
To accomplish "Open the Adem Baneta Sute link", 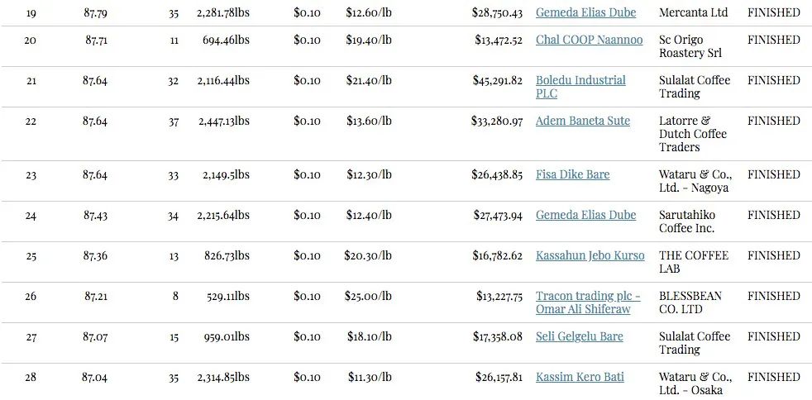I will [583, 121].
